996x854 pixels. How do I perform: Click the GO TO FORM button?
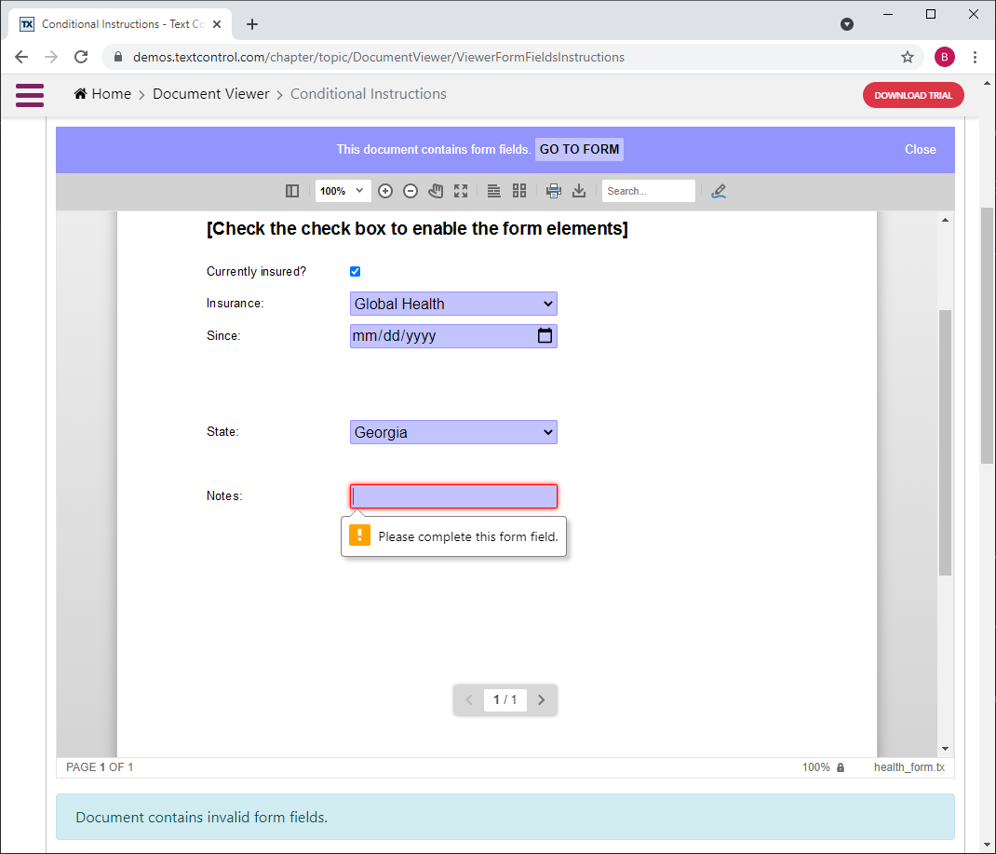[579, 149]
